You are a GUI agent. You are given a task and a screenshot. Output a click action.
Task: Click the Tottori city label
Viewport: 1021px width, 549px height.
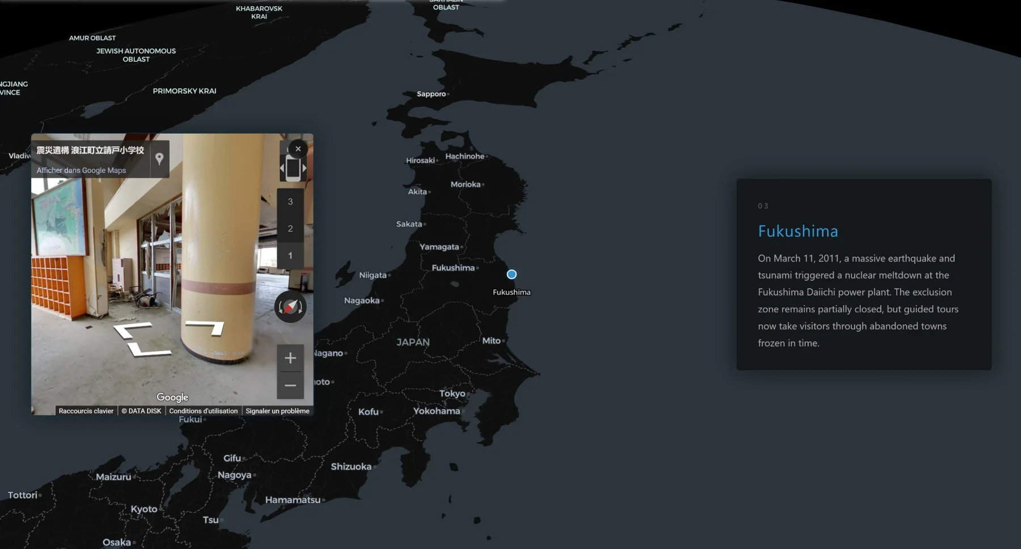pos(23,495)
